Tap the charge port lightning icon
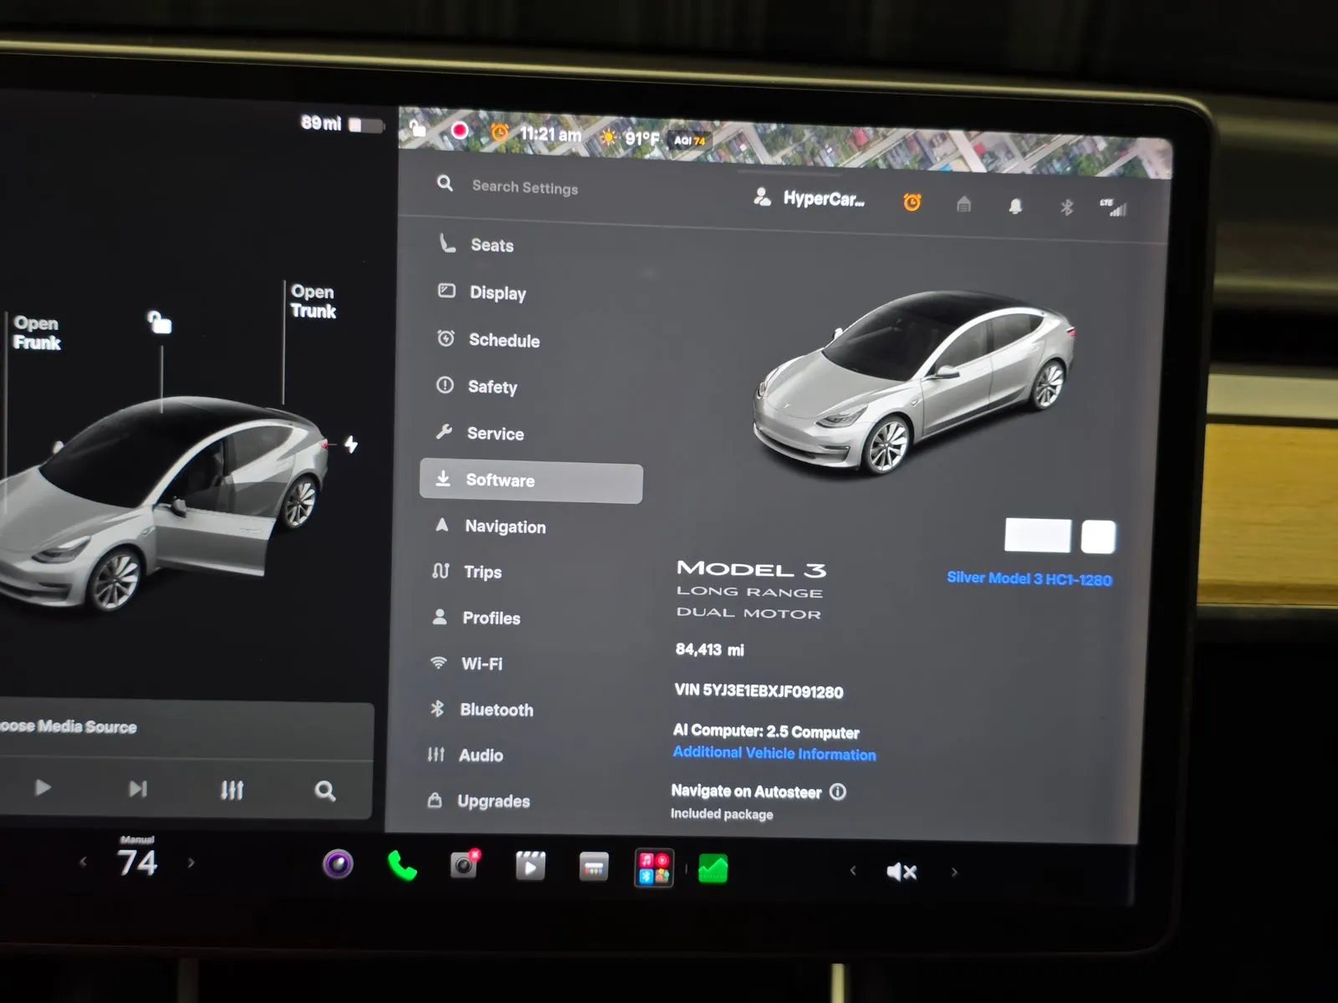Screen dimensions: 1338x1003 [351, 444]
